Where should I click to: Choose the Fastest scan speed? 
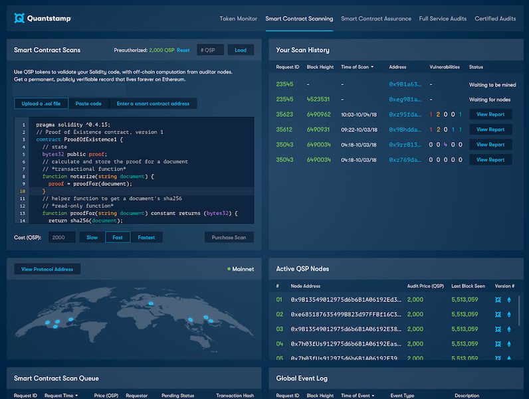(146, 237)
